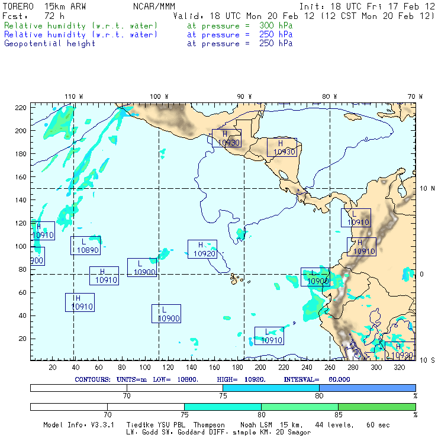Click the L 10890 low pressure marker
Viewport: 438px width, 438px height.
click(85, 246)
